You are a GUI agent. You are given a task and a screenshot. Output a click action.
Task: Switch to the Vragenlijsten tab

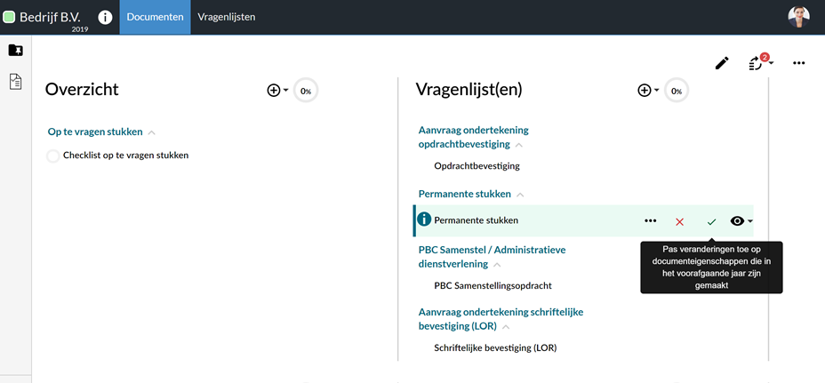point(227,17)
